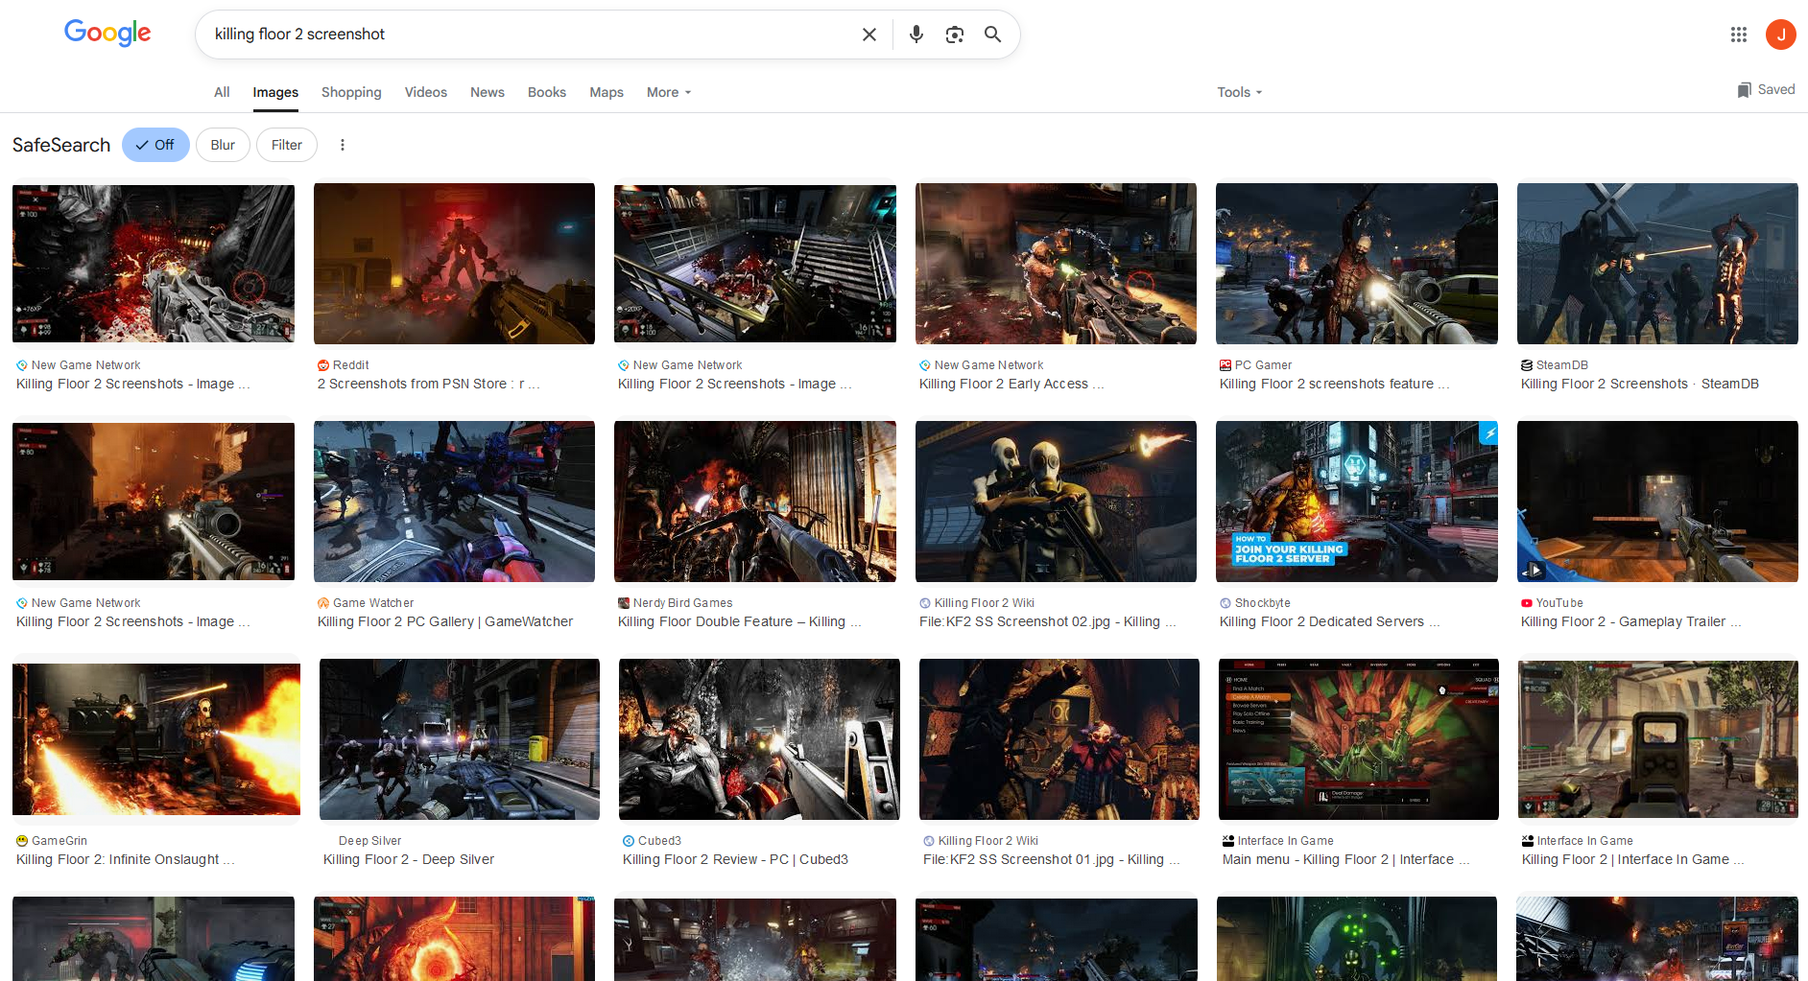Click Game Watcher favicon icon
The height and width of the screenshot is (981, 1808).
(x=323, y=603)
